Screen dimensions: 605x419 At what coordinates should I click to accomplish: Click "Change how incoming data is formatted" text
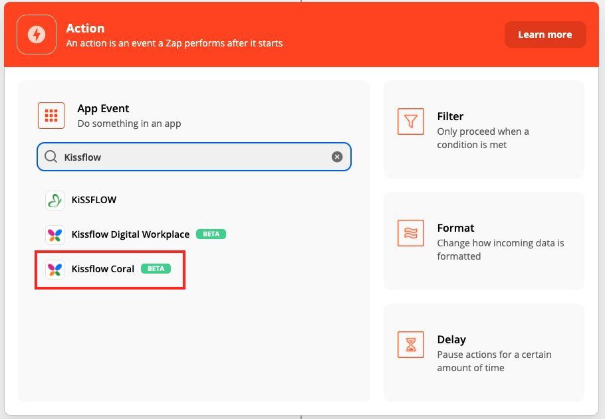pos(501,250)
